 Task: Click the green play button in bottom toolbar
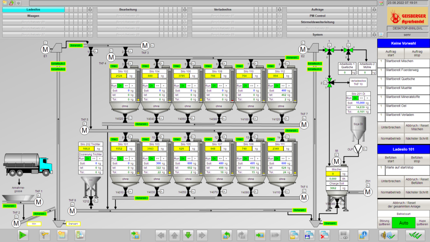point(21,235)
